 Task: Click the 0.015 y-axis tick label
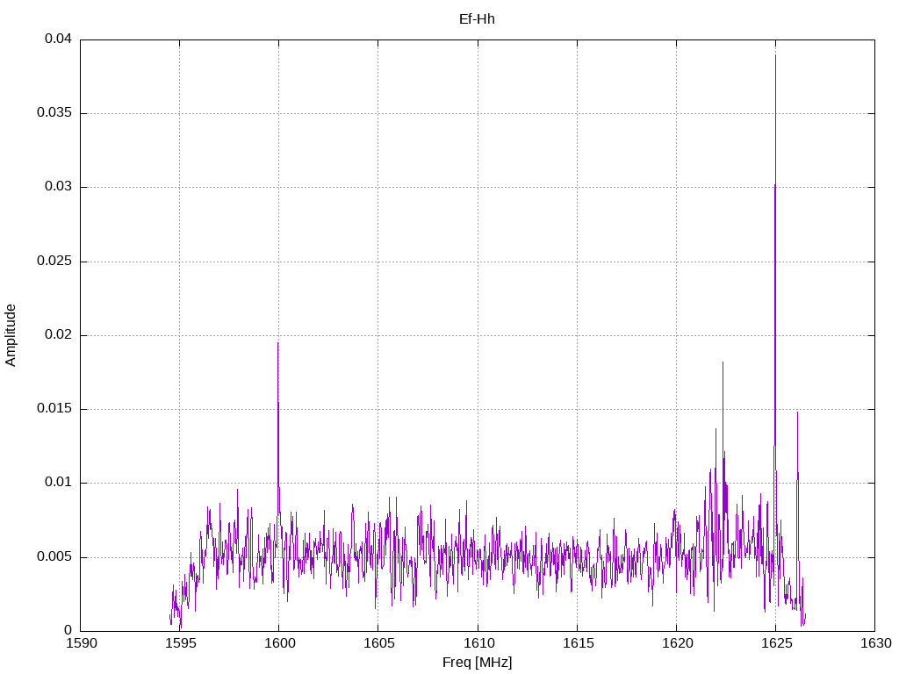(x=55, y=409)
